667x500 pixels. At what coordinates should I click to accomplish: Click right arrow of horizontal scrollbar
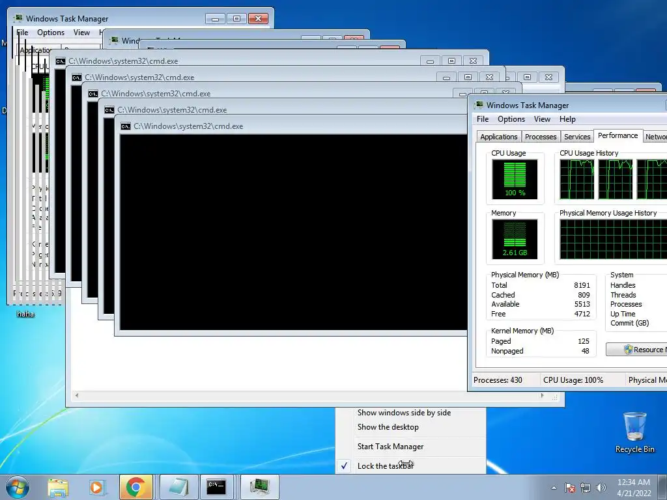tap(542, 395)
